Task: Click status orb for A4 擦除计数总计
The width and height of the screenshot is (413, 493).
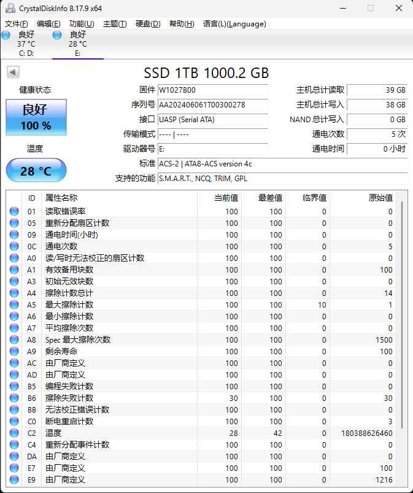Action: pos(14,293)
